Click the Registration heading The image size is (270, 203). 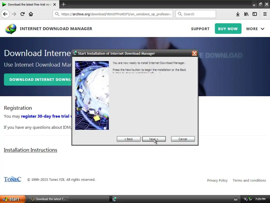pos(18,108)
